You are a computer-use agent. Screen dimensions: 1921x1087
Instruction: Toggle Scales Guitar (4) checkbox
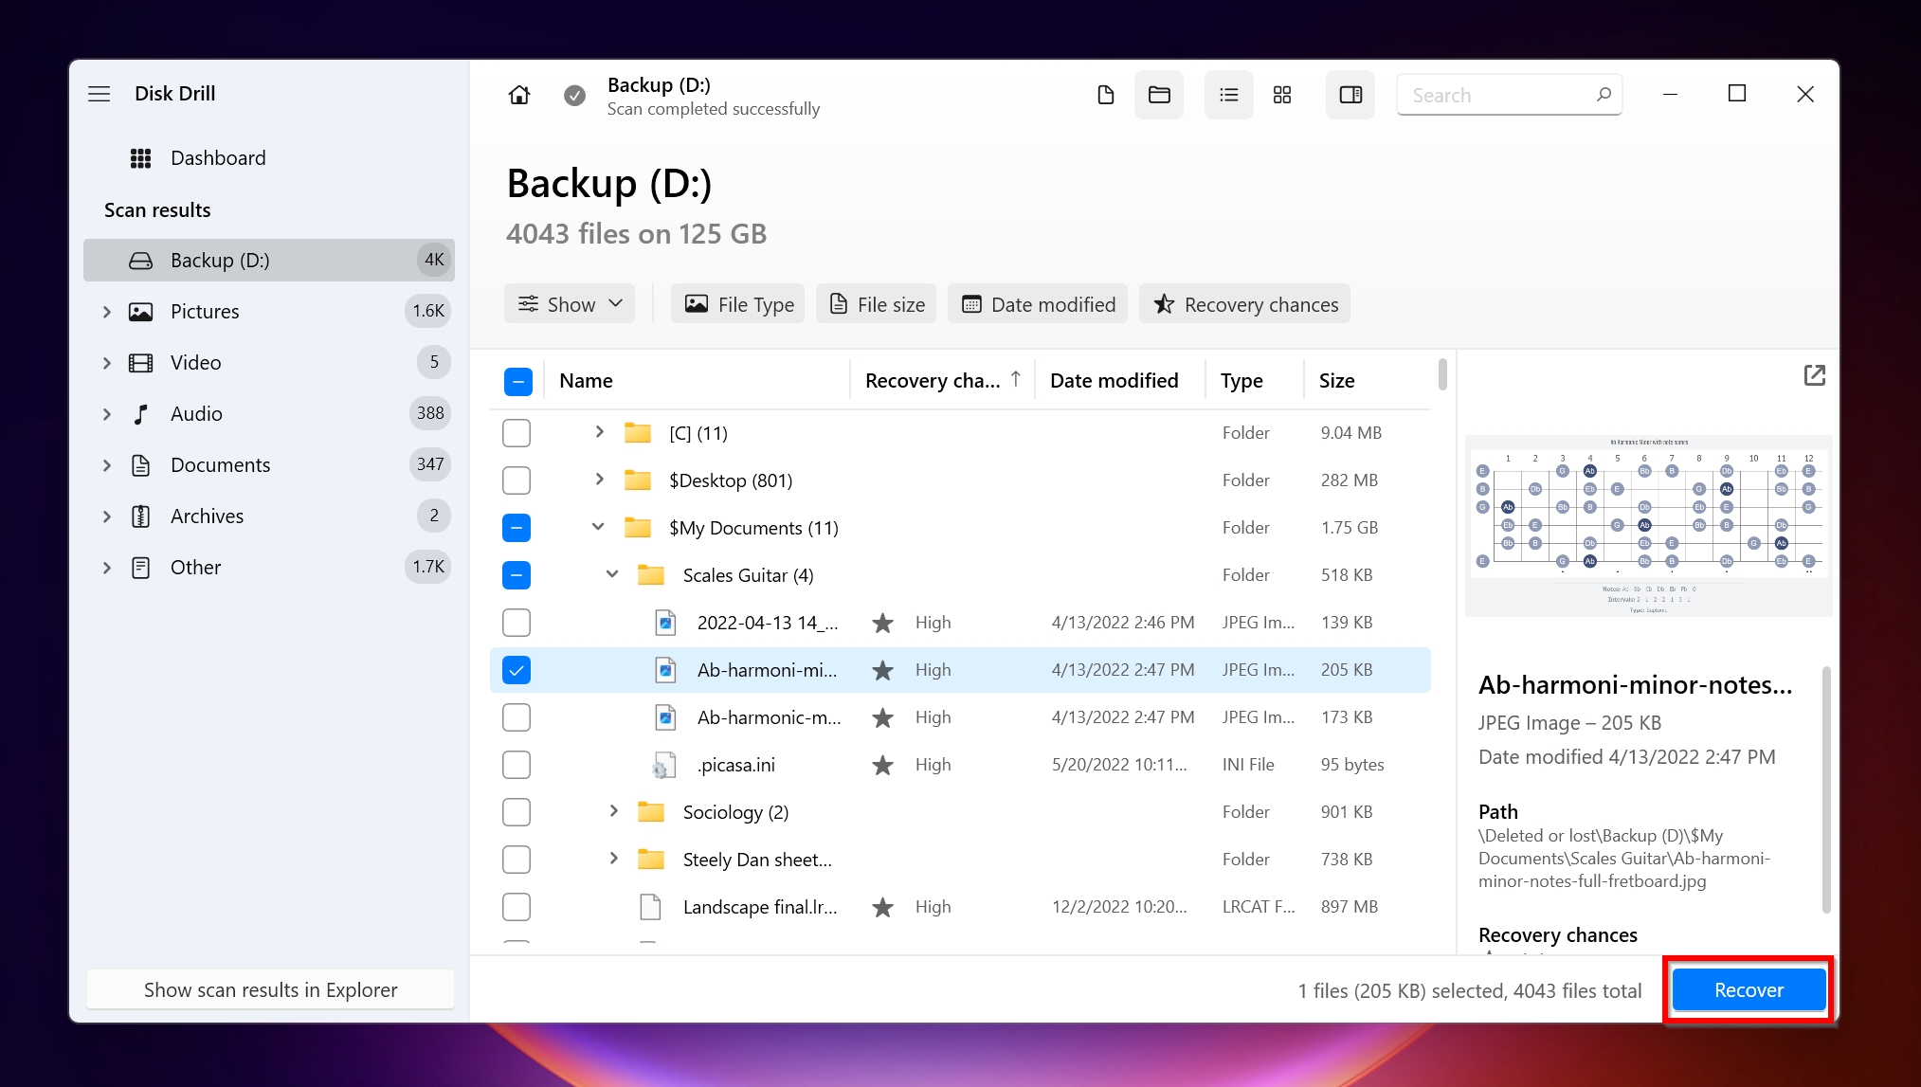coord(516,575)
